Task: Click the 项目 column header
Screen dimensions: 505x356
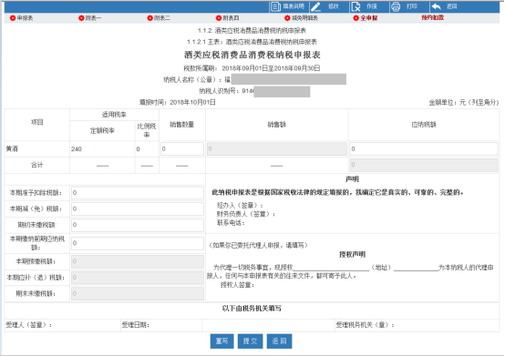Action: 37,122
